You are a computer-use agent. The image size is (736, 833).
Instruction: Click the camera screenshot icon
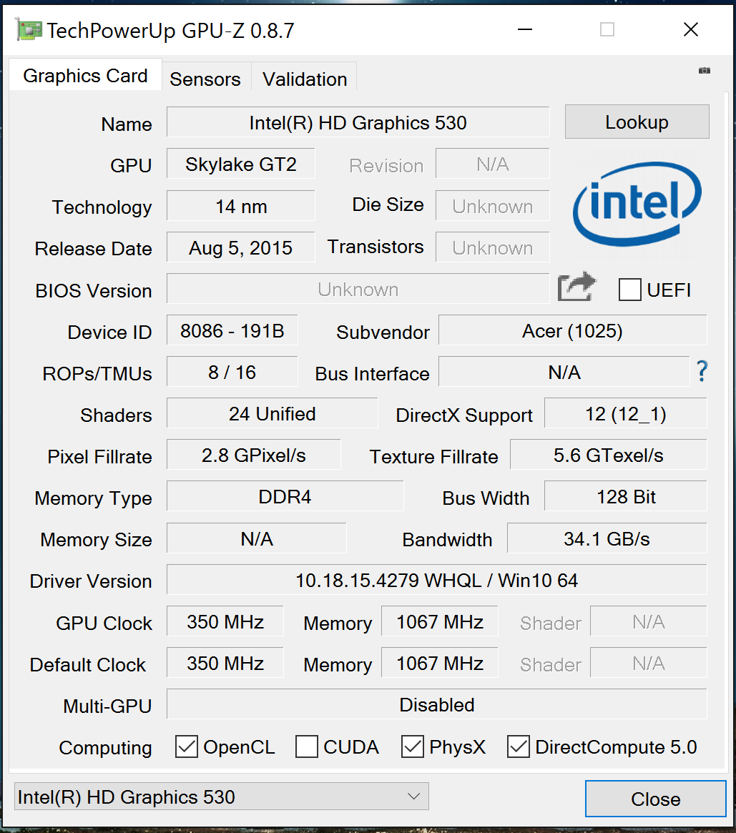point(705,70)
